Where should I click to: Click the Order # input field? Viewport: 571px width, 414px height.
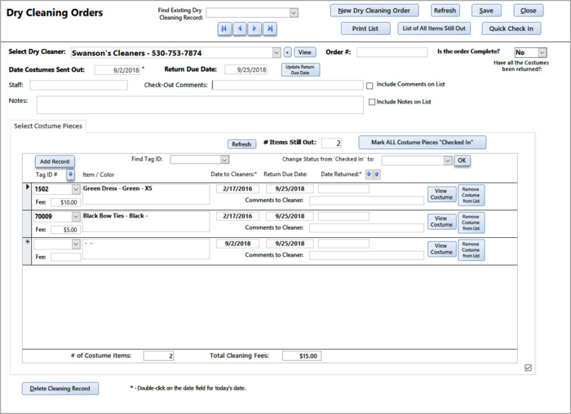(x=392, y=52)
